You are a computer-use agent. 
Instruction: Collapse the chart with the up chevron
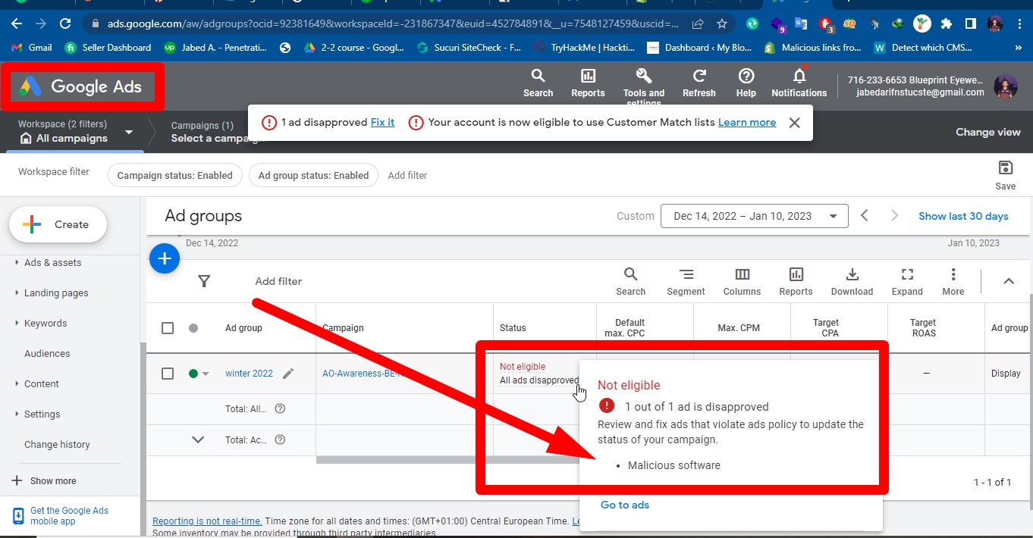tap(1009, 281)
